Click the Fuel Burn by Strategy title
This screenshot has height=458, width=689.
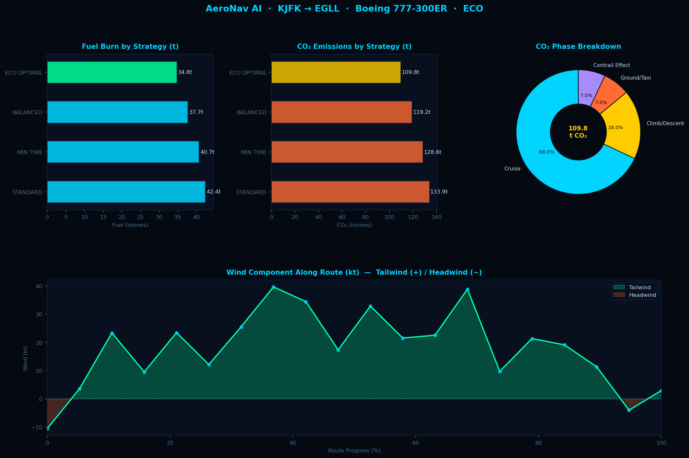[x=130, y=47]
